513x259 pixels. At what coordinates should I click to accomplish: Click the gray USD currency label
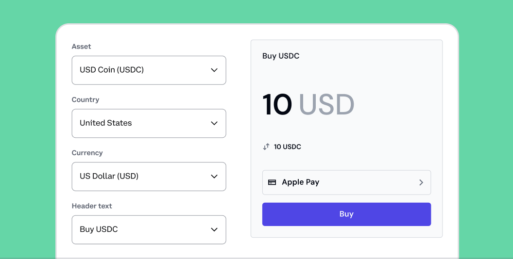click(326, 104)
